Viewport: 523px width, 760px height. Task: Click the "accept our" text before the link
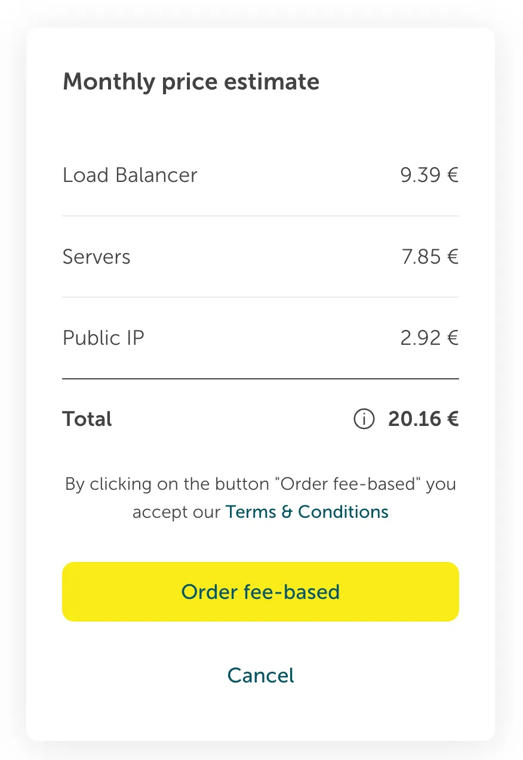(x=177, y=512)
